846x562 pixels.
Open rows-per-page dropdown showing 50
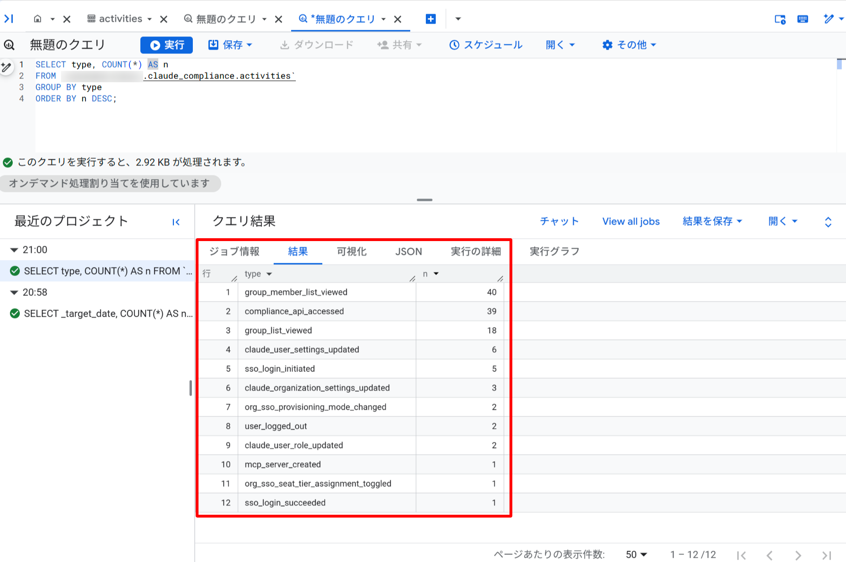point(636,554)
